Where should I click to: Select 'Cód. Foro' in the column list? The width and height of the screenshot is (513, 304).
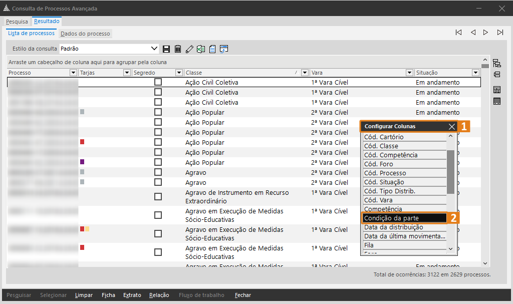405,164
